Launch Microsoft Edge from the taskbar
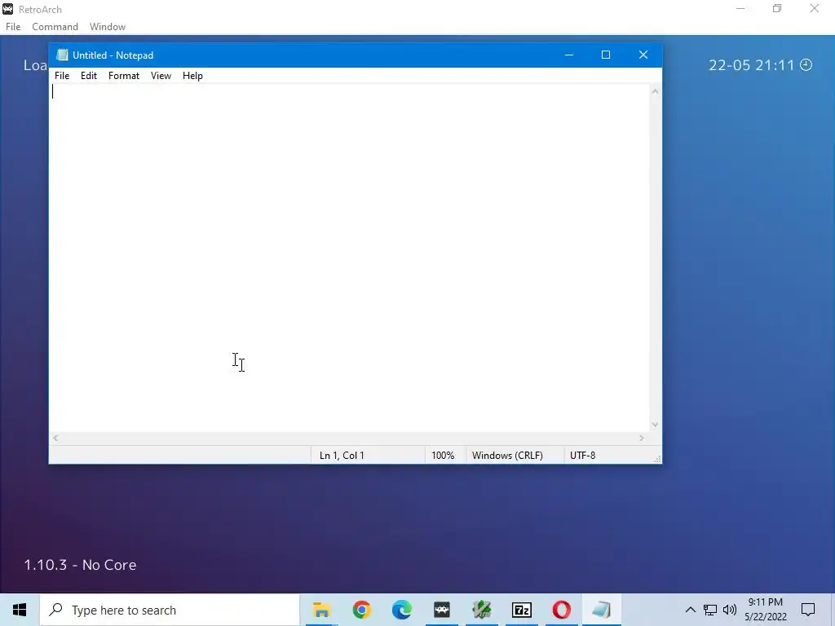The image size is (835, 626). point(401,610)
